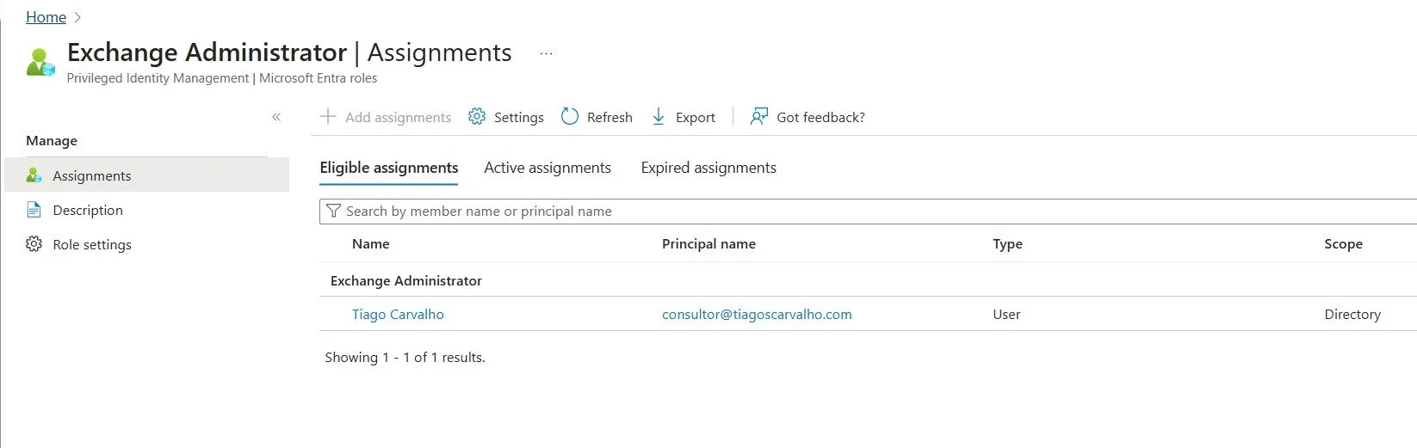Click the Refresh circular arrow icon
Image resolution: width=1417 pixels, height=448 pixels.
coord(569,116)
